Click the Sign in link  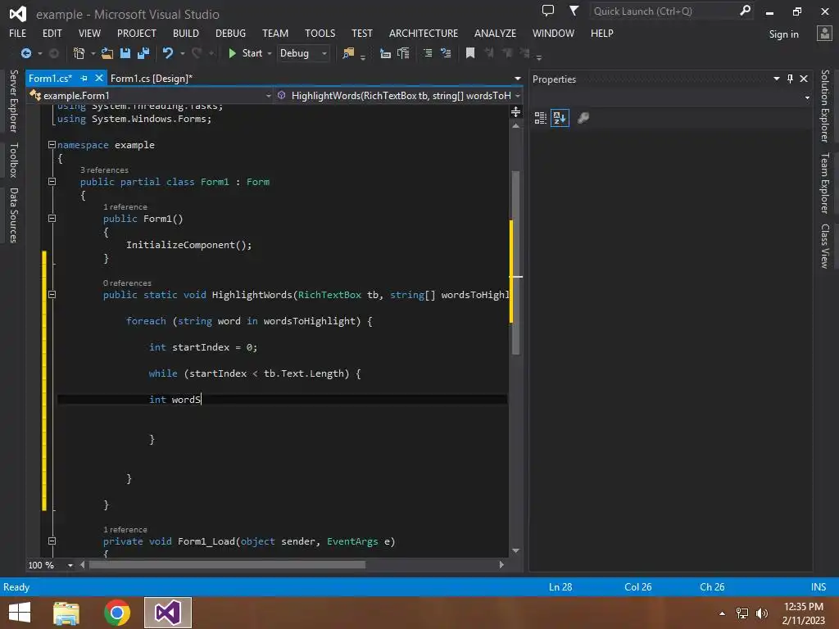click(783, 34)
